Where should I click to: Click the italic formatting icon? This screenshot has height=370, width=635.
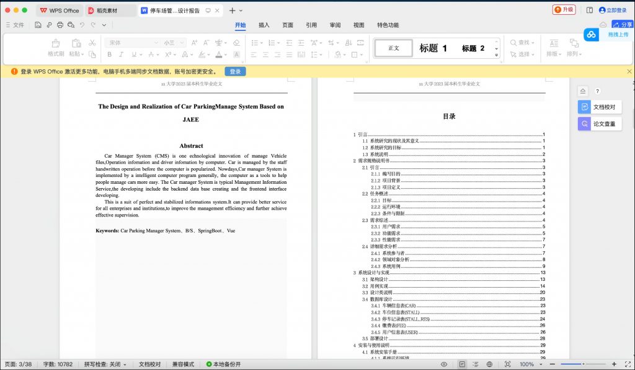tap(120, 55)
